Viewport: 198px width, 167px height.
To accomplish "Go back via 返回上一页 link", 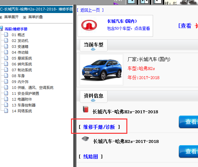I will (90, 10).
